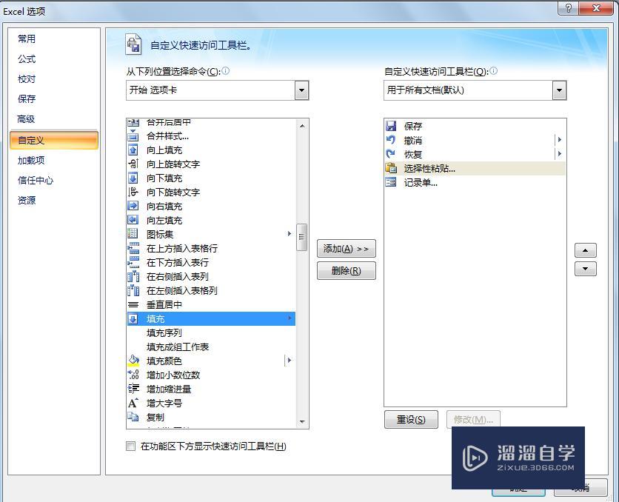
Task: Click info icon beside 自定义快速访问工具栏(Q)
Action: [493, 70]
